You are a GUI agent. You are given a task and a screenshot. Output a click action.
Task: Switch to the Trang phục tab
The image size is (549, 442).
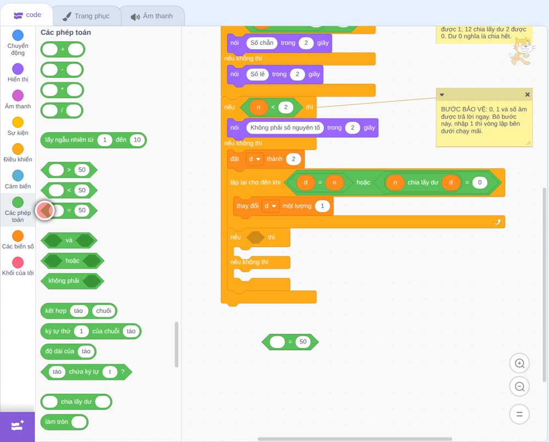86,16
